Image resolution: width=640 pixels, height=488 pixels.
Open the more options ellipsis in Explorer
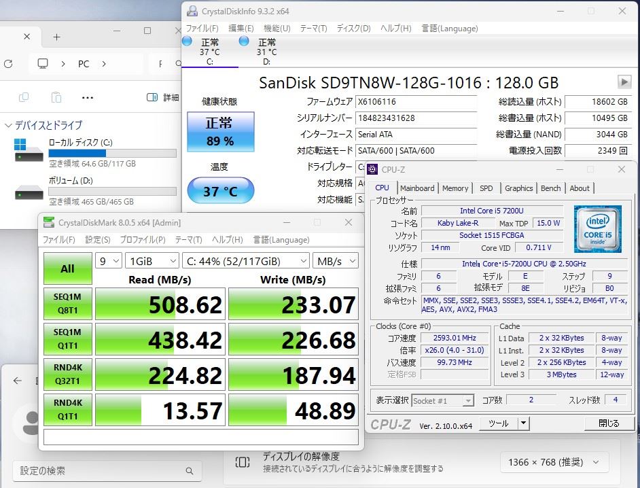pos(88,98)
